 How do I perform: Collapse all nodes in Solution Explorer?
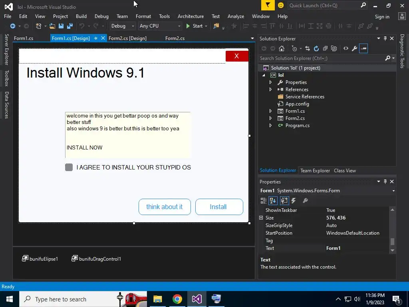click(325, 48)
